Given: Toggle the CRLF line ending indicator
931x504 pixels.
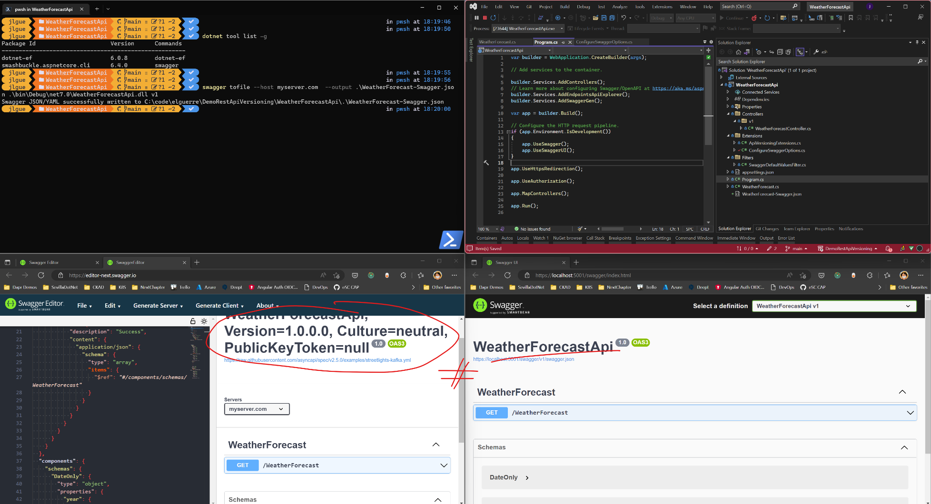Looking at the screenshot, I should pyautogui.click(x=705, y=229).
